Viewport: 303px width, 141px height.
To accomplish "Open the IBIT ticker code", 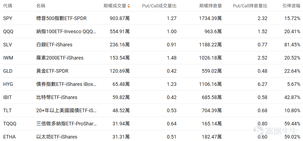I will coord(7,97).
